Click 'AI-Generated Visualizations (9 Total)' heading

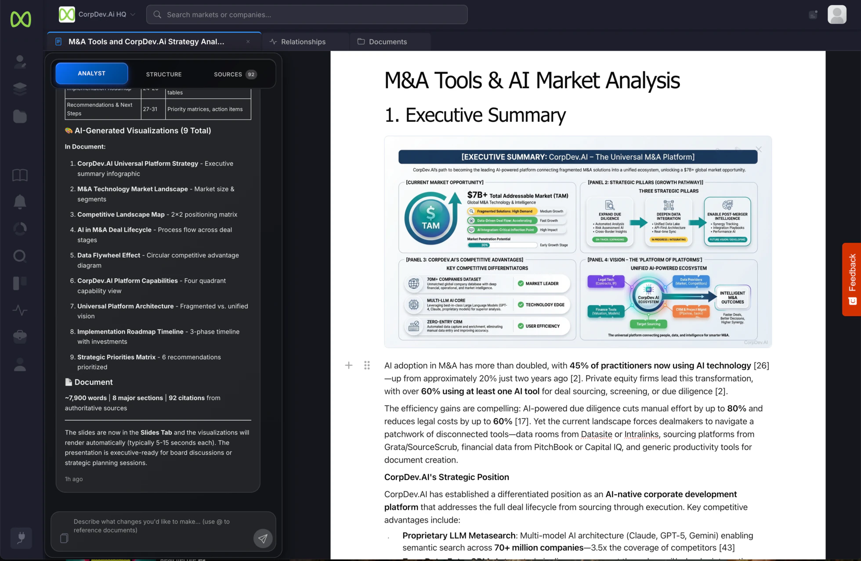coord(142,131)
